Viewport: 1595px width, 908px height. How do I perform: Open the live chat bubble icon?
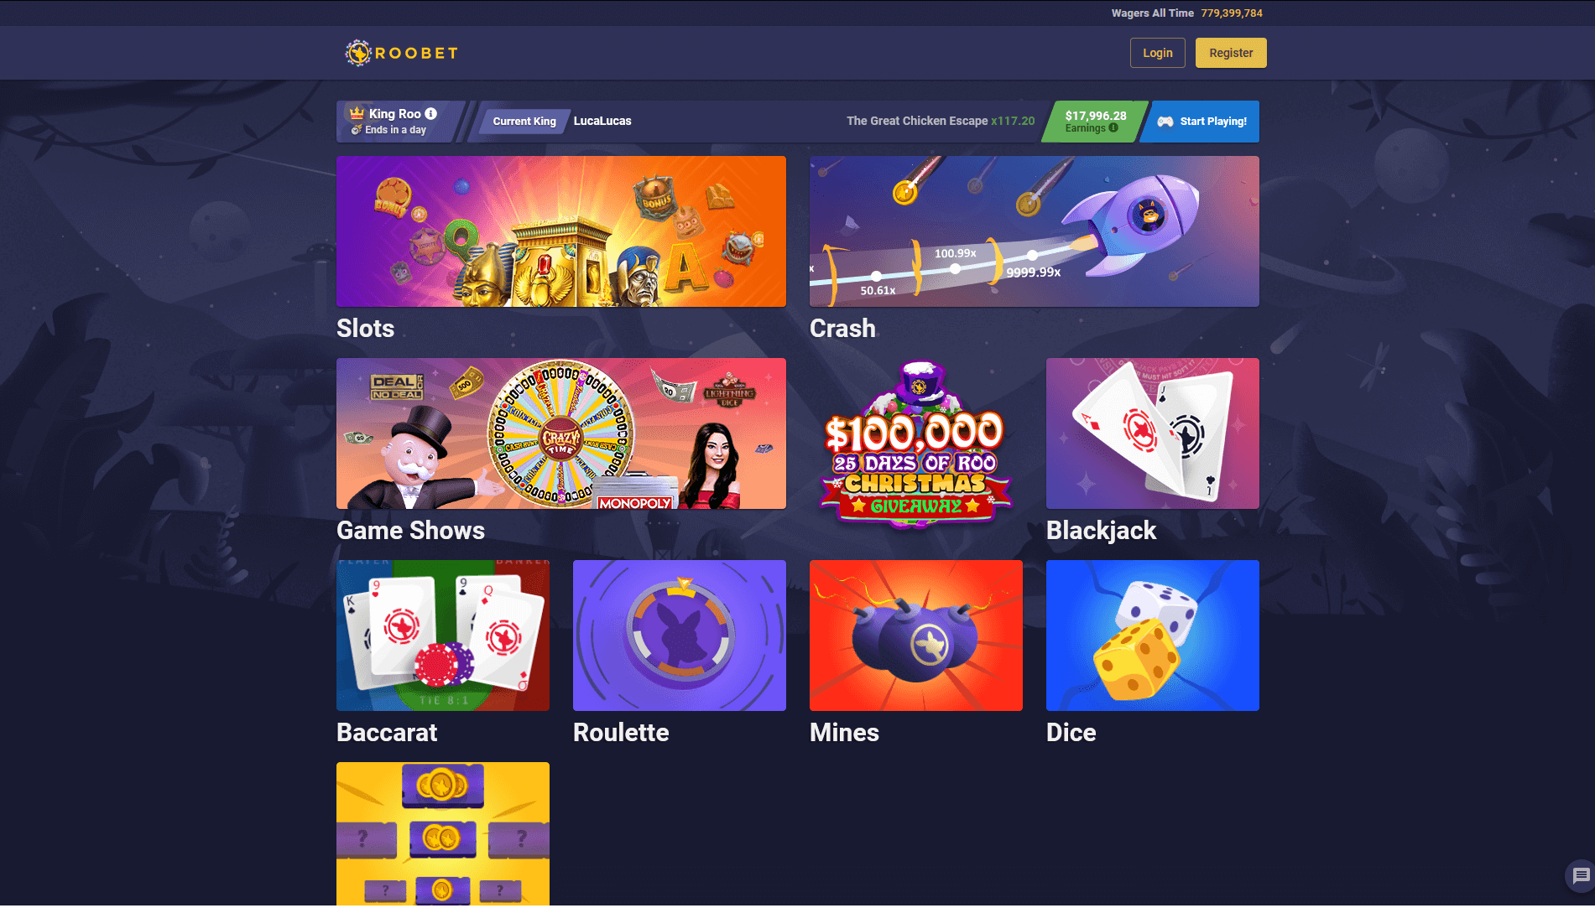1581,876
